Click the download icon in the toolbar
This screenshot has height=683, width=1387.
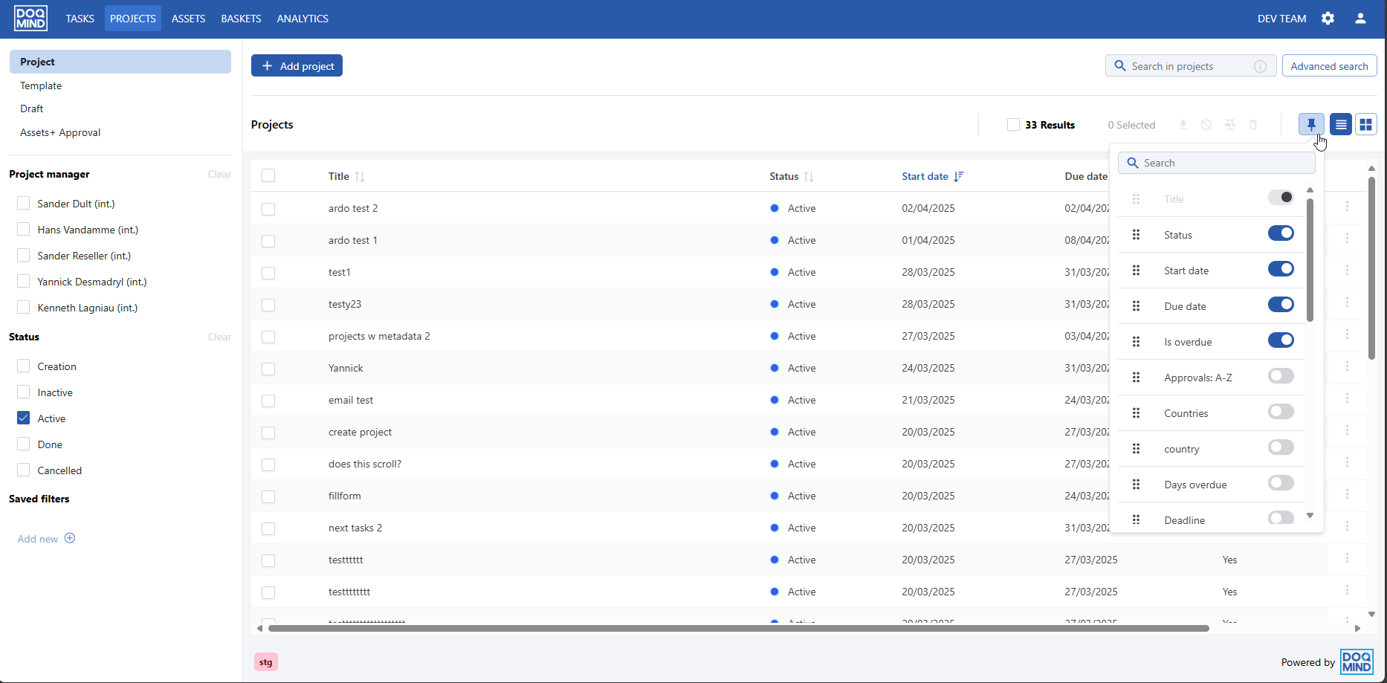coord(1183,125)
